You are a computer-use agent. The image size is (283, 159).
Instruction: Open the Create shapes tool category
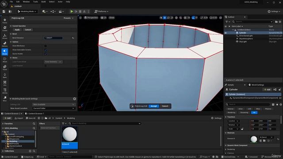[5, 28]
